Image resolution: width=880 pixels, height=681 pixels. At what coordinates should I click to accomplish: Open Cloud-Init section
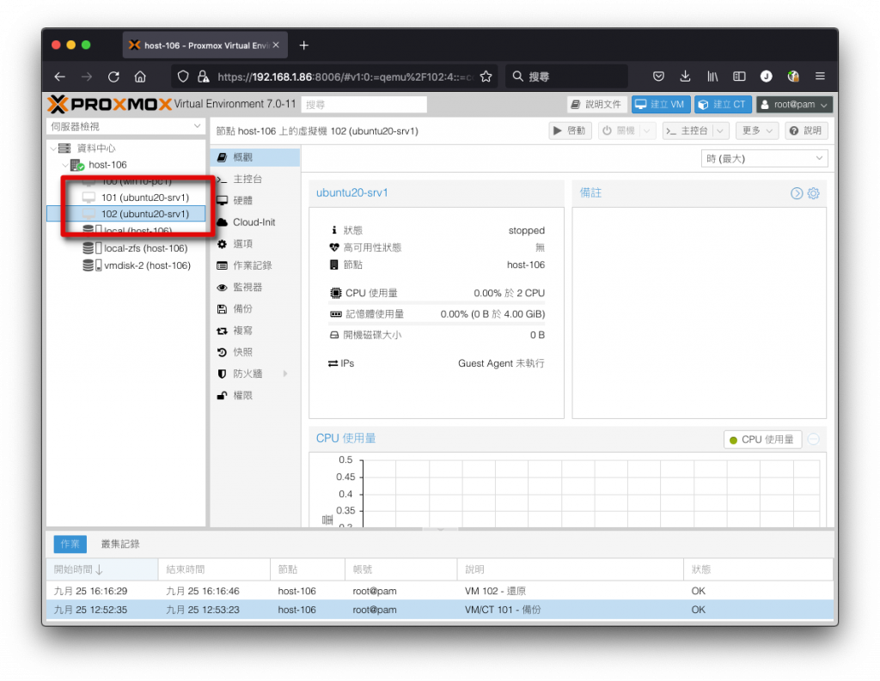254,222
